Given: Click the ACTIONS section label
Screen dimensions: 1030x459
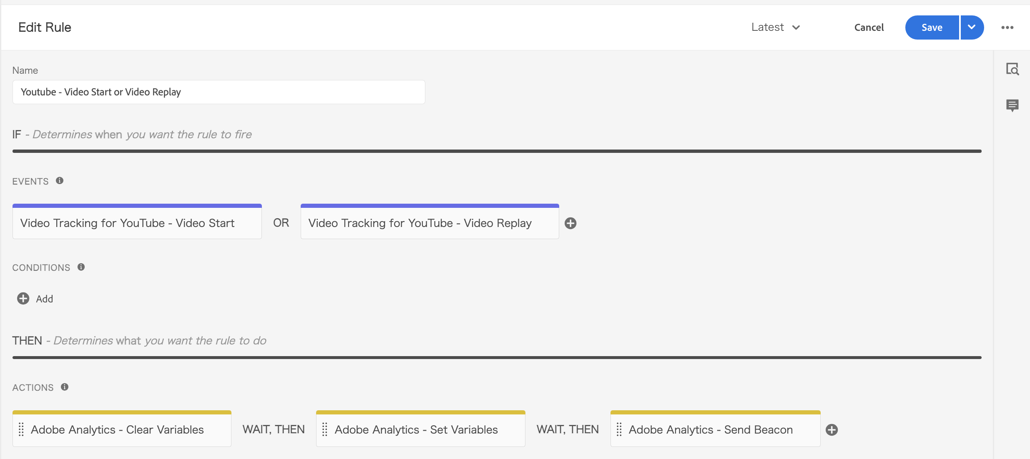Looking at the screenshot, I should (x=33, y=388).
